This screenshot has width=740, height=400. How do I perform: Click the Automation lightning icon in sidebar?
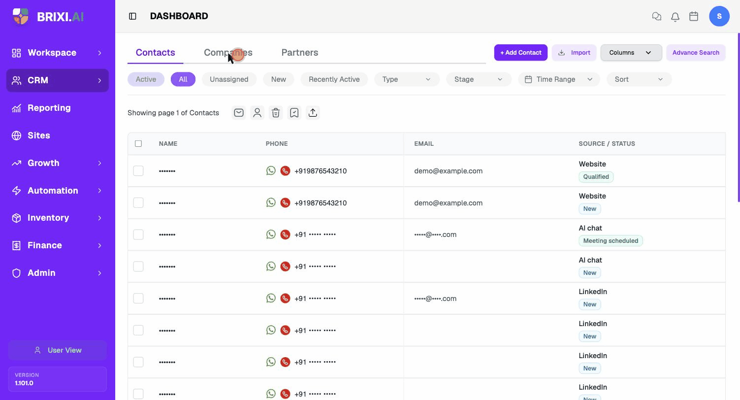pyautogui.click(x=17, y=191)
